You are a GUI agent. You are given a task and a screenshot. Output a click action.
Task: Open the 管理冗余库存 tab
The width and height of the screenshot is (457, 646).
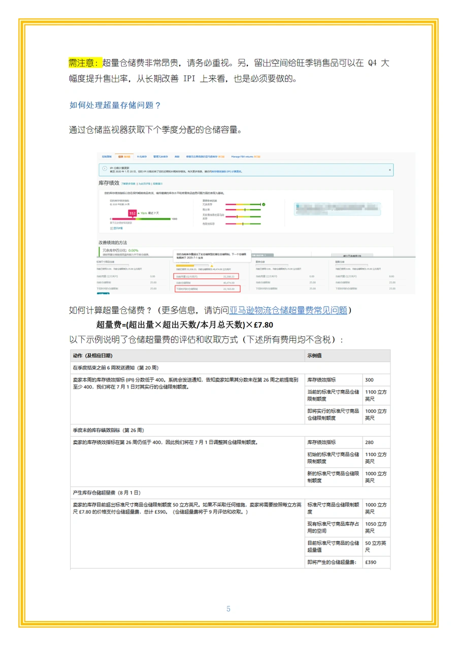160,156
